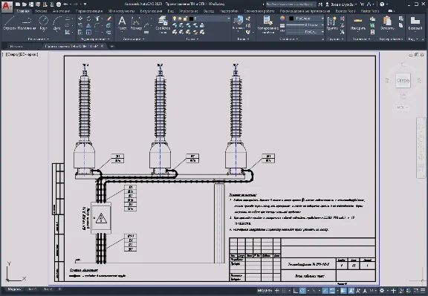
Task: Switch to the Главная ribbon tab
Action: point(22,11)
